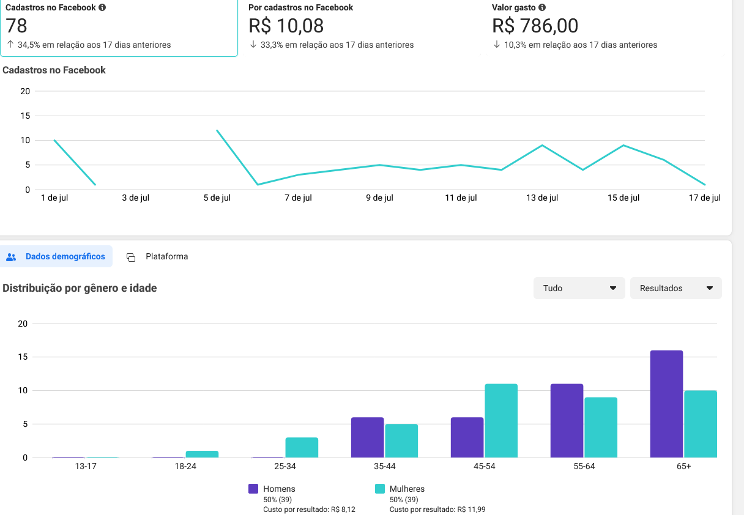744x515 pixels.
Task: Click the down arrow icon under R$ 786,00
Action: tap(497, 45)
